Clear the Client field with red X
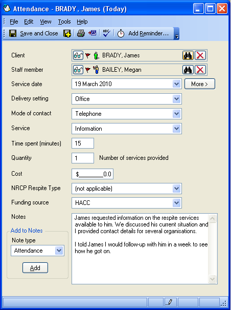The height and width of the screenshot is (310, 231). (200, 55)
